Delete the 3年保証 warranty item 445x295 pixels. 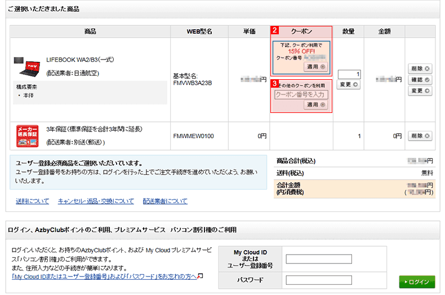coord(420,136)
